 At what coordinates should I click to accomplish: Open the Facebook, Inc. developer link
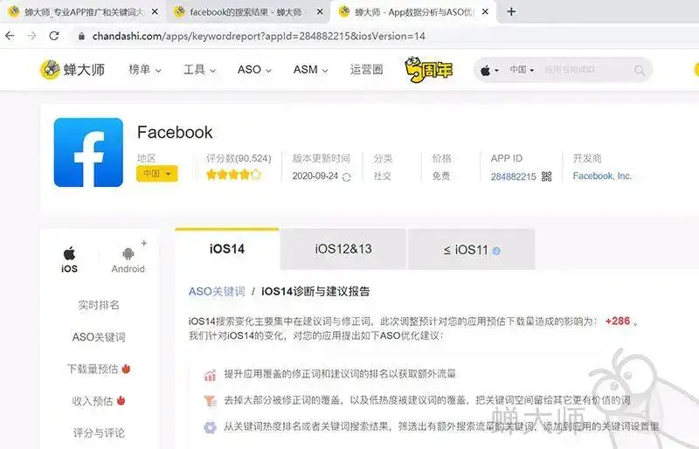coord(602,176)
